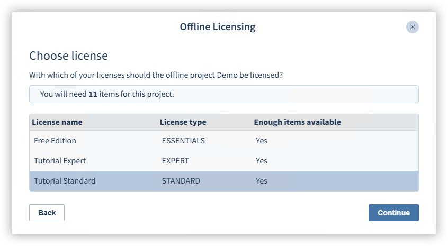
Task: Click Yes in the Free Edition row
Action: click(x=262, y=141)
